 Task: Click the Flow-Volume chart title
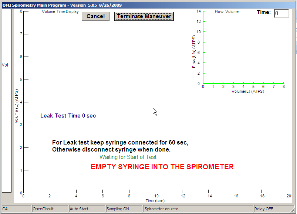coord(226,11)
